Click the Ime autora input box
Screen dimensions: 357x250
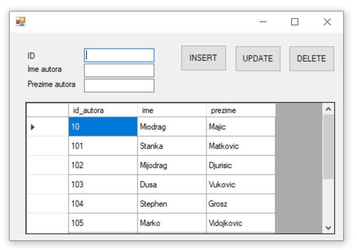pos(119,70)
